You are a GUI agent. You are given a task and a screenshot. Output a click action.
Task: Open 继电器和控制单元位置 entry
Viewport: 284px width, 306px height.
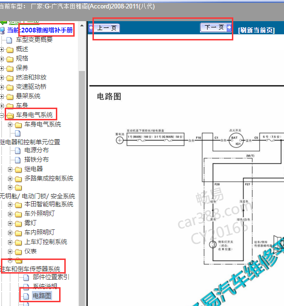click(30, 142)
